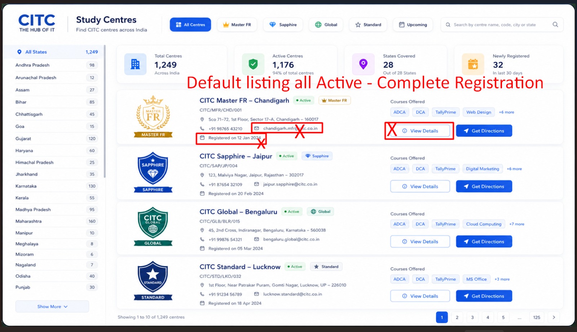Click the Total Centres building icon

(x=135, y=64)
